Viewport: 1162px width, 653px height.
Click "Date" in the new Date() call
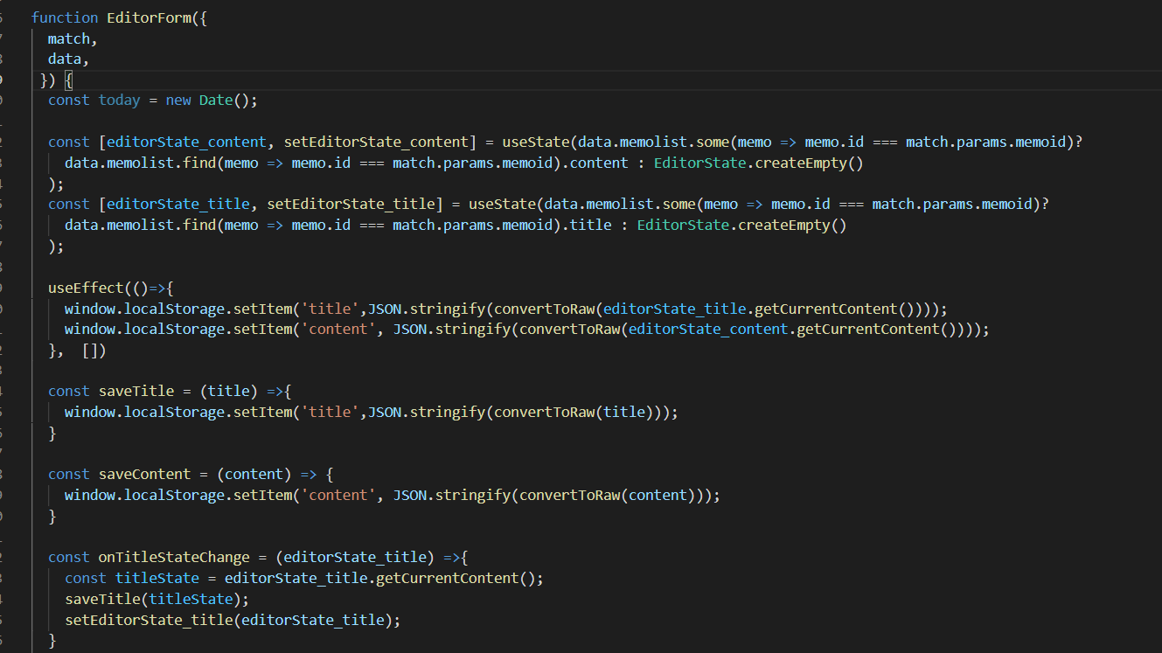216,101
